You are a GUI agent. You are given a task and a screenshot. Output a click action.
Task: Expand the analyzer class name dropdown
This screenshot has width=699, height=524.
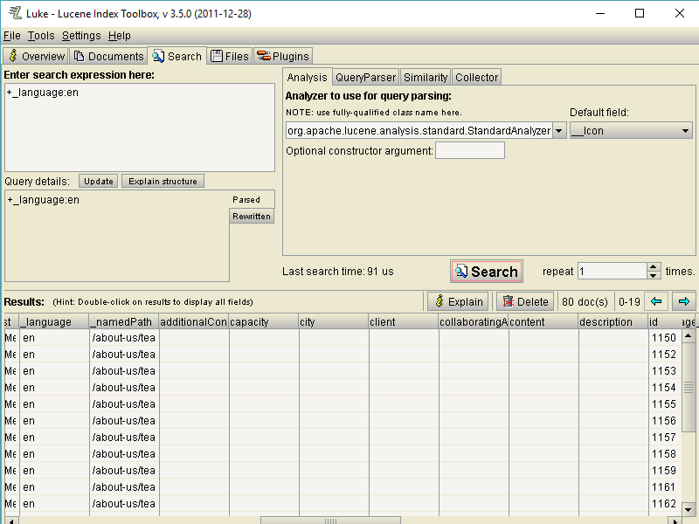pos(559,131)
